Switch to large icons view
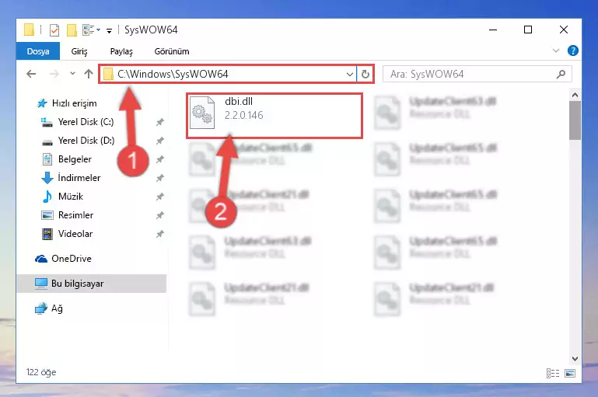This screenshot has height=397, width=598. click(x=570, y=374)
